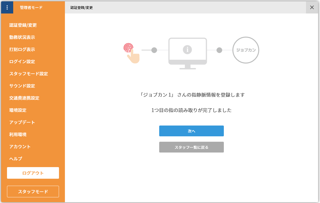Click the 管理者モード header label
The image size is (320, 203).
click(31, 8)
